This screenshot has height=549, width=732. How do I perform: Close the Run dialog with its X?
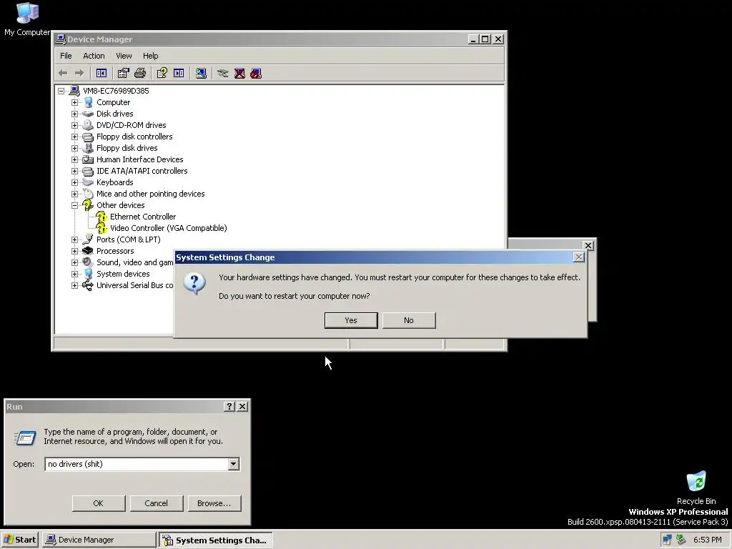click(x=242, y=406)
